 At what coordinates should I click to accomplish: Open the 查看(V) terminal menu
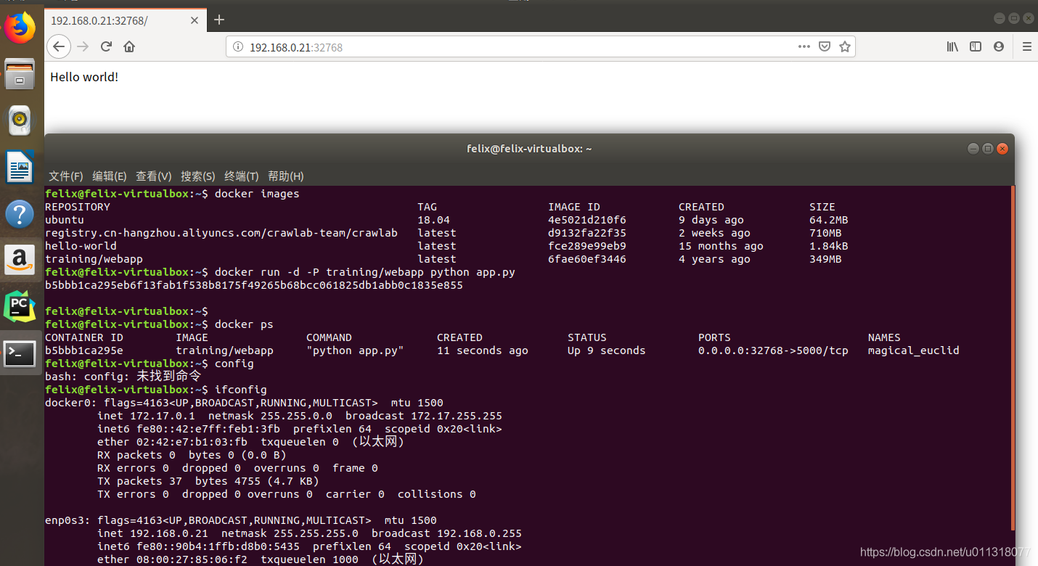point(154,176)
